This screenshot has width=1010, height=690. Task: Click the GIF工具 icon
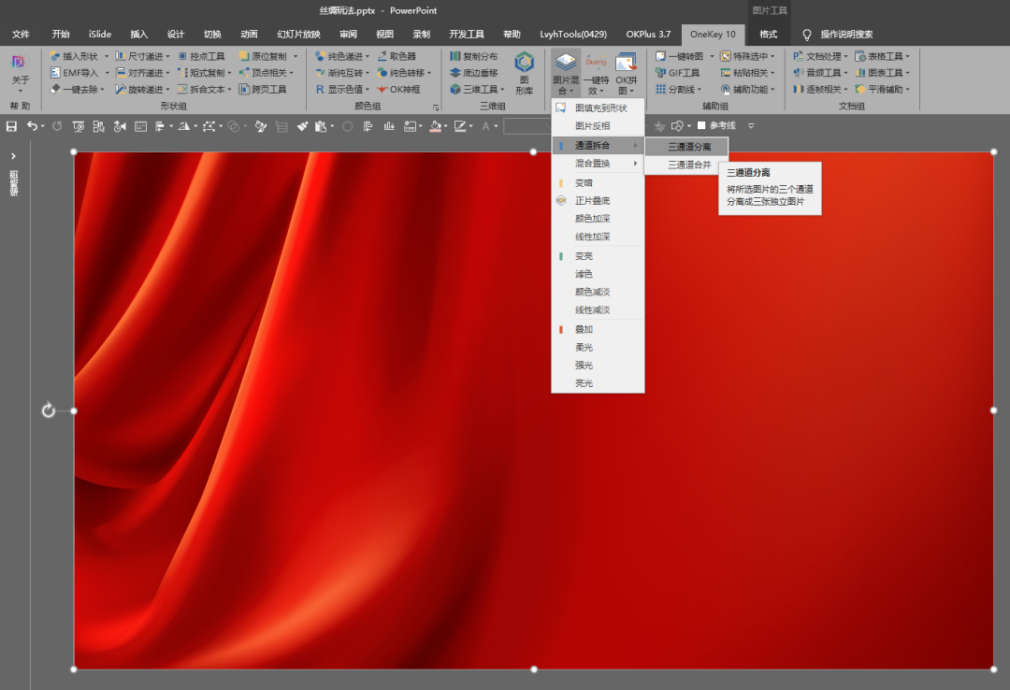tap(660, 73)
